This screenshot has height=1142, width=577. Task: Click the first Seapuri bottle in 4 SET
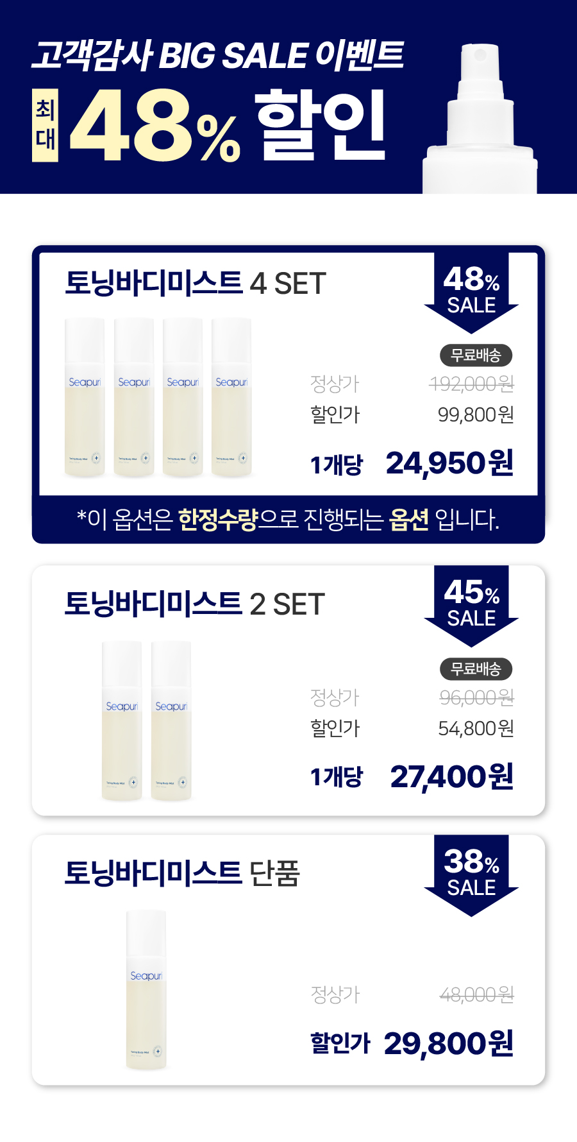click(85, 397)
